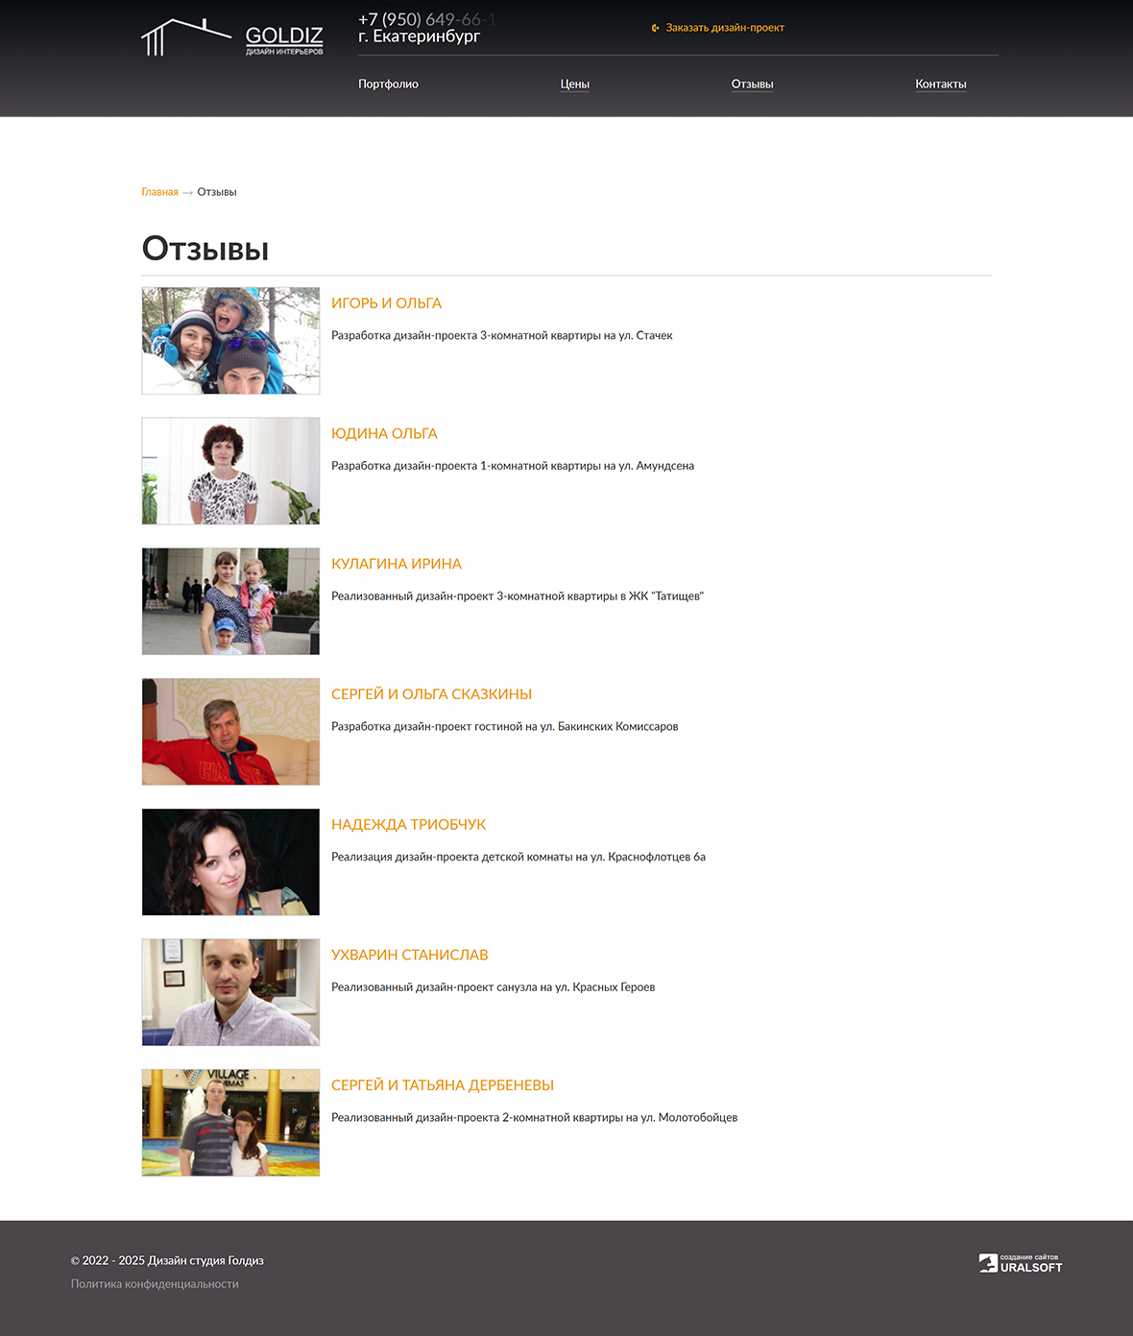This screenshot has height=1336, width=1133.
Task: Select Отзывы in the navigation
Action: [x=752, y=85]
